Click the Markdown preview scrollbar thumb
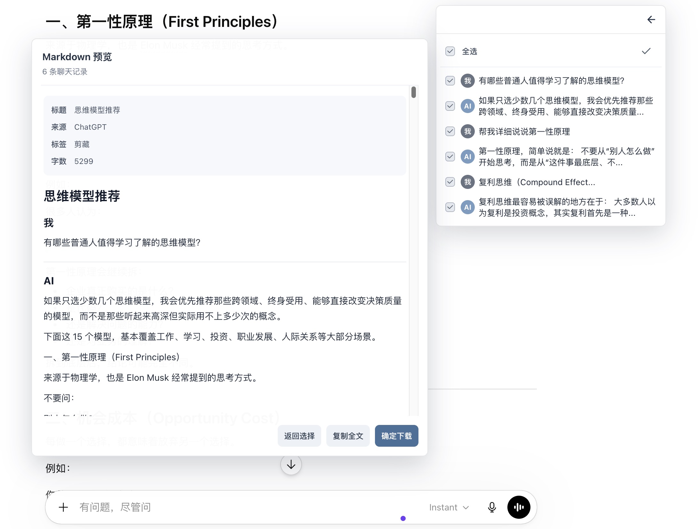 414,92
